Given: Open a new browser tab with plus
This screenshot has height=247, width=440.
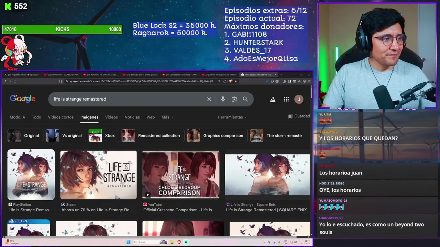Looking at the screenshot, I should [281, 74].
